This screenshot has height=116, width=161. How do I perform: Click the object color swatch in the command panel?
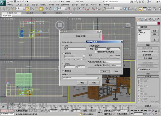pos(158,23)
